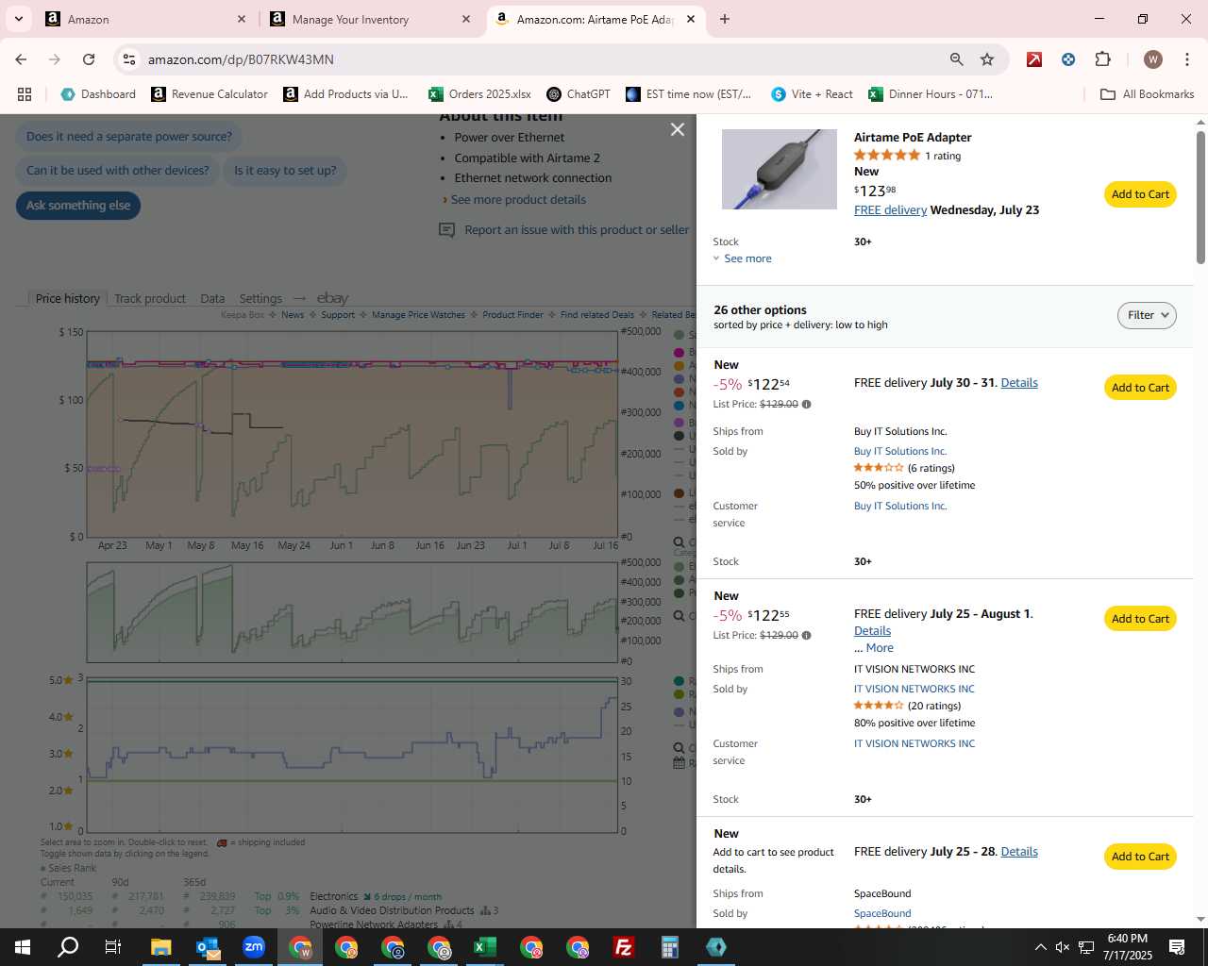Switch to Keepa Price history tab
Screen dimensions: 1208x966
tap(67, 298)
